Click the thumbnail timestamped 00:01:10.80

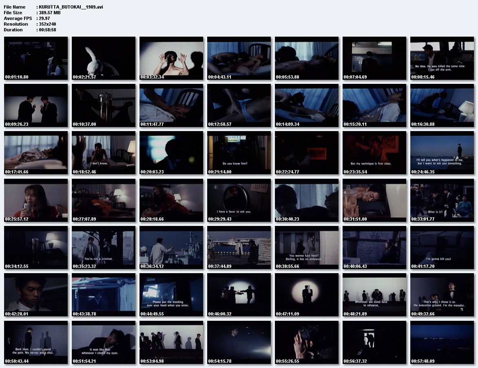click(x=36, y=58)
